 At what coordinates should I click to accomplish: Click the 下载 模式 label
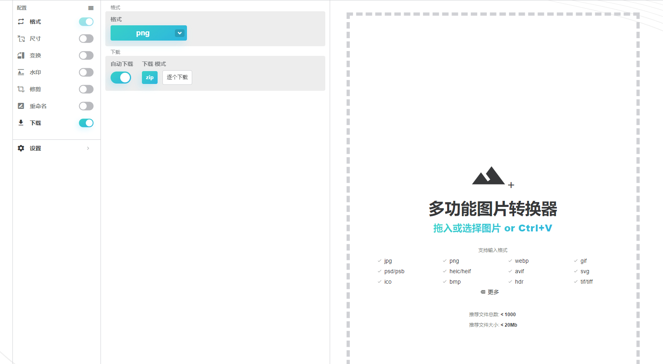click(x=154, y=64)
